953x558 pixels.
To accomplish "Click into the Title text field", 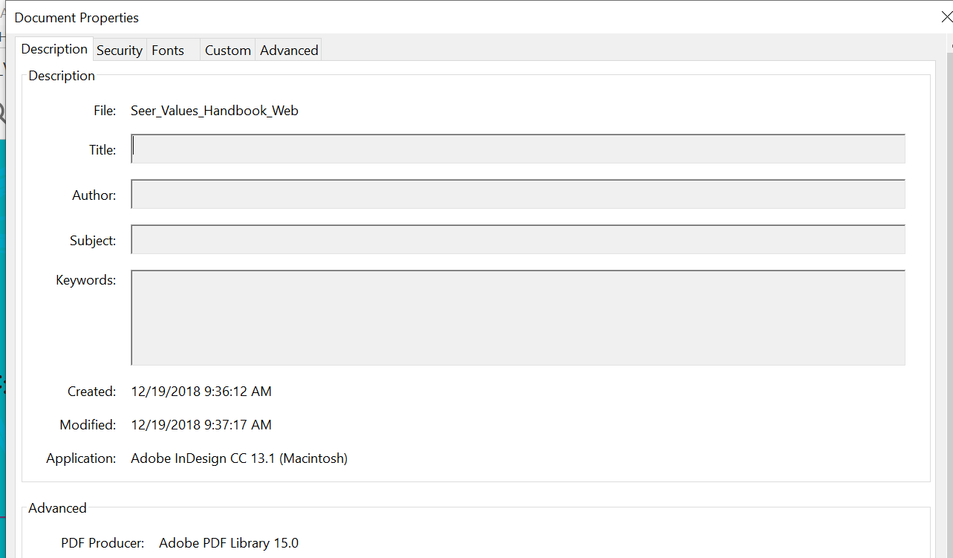I will tap(518, 149).
